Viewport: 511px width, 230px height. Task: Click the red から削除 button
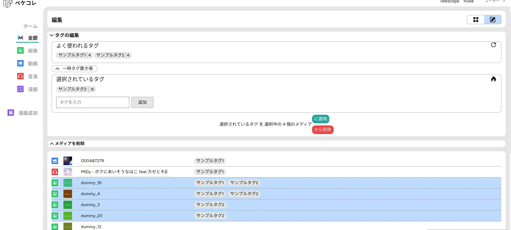tap(323, 130)
